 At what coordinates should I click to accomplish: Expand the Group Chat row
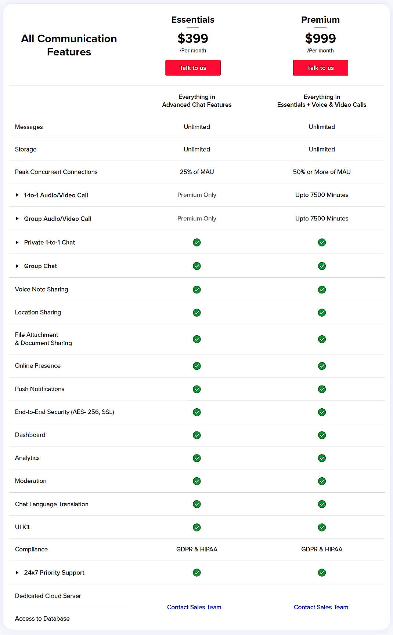pos(17,266)
